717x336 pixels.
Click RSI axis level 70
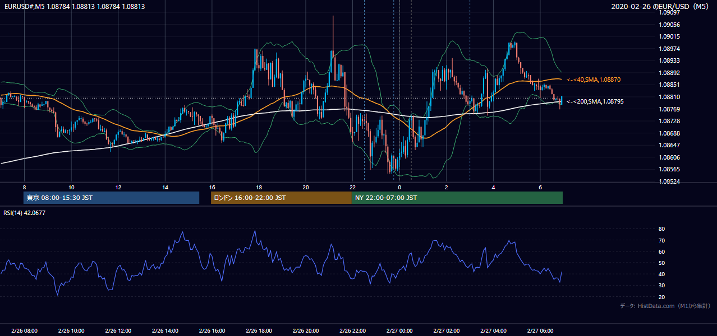(x=662, y=240)
